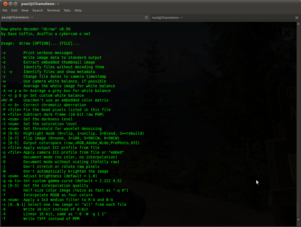Close the root@Chameleon tab
The image size is (301, 227).
click(x=297, y=18)
